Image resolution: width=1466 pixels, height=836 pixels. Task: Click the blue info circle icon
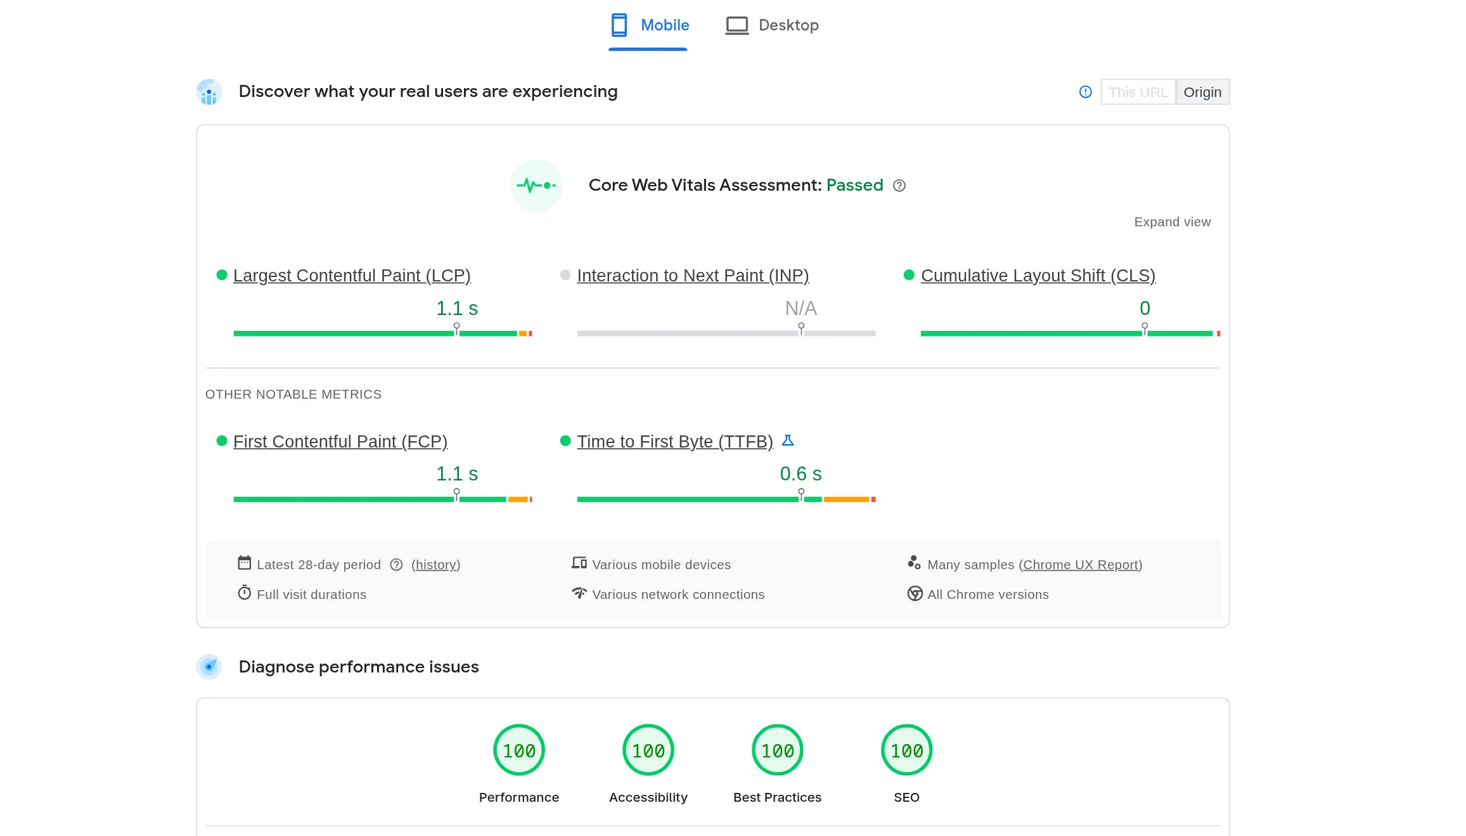(1085, 92)
